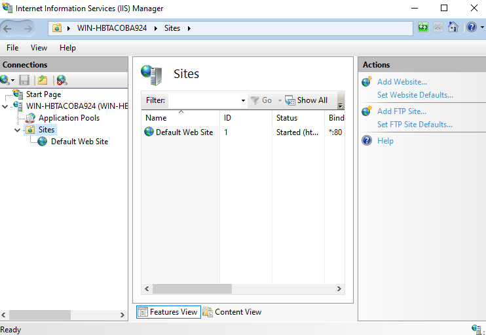Sort by the Name column header
Image resolution: width=486 pixels, height=335 pixels.
[x=180, y=118]
